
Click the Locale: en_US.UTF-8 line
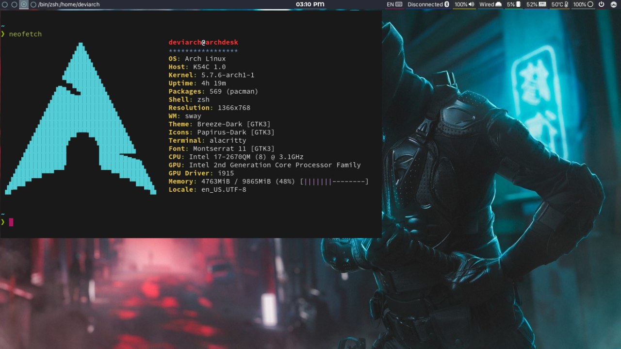tap(208, 190)
